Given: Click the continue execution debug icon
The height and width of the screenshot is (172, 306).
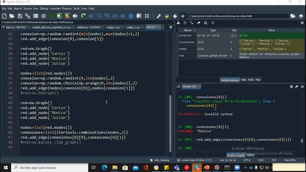Looking at the screenshot, I should tap(123, 16).
